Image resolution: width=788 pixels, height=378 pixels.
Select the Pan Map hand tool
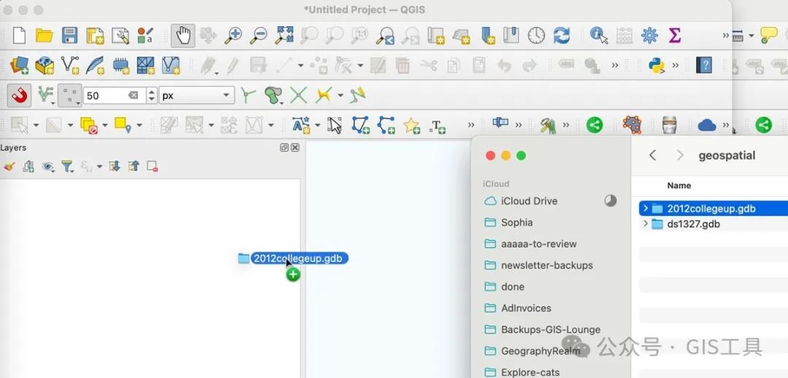pos(183,36)
